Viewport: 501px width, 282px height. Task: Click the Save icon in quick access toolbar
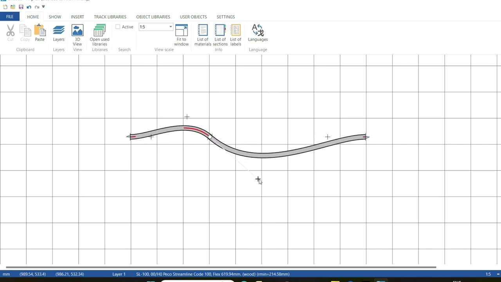[21, 7]
